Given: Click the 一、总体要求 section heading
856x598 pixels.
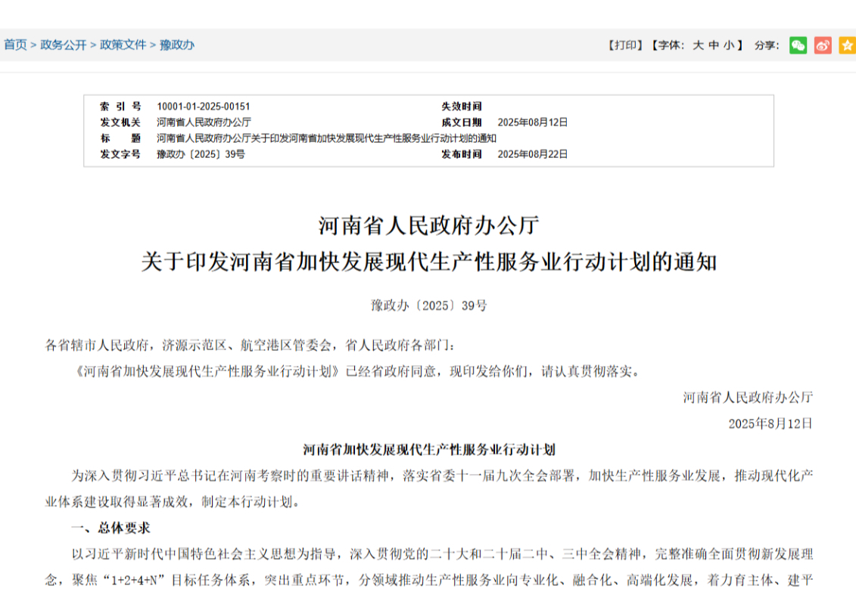Looking at the screenshot, I should (111, 528).
